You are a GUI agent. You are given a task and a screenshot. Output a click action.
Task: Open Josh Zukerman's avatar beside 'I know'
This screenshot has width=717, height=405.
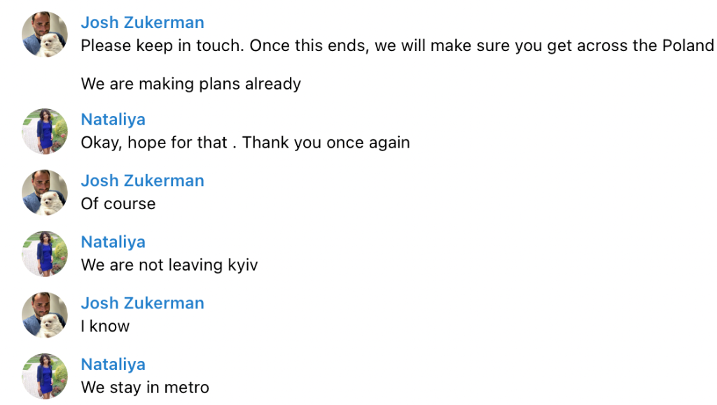pyautogui.click(x=45, y=315)
